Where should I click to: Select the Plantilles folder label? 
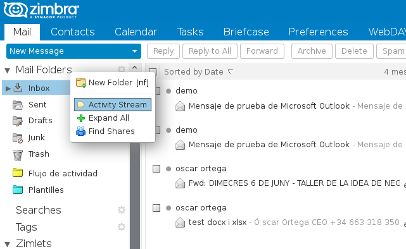(x=46, y=190)
